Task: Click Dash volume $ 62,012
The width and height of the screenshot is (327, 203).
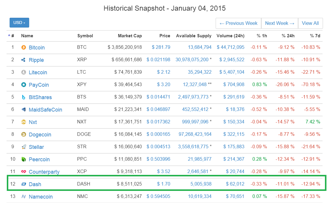Action: [x=235, y=184]
